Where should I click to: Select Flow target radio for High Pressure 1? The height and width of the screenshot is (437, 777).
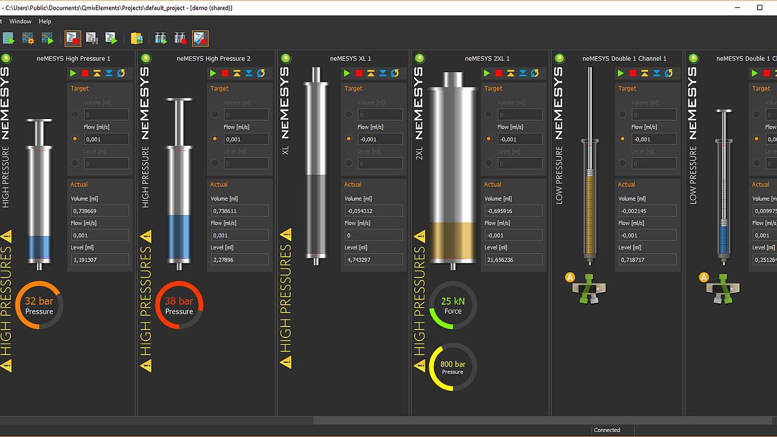click(x=75, y=138)
